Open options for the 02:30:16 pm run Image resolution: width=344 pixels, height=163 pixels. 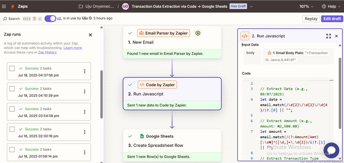(x=85, y=132)
